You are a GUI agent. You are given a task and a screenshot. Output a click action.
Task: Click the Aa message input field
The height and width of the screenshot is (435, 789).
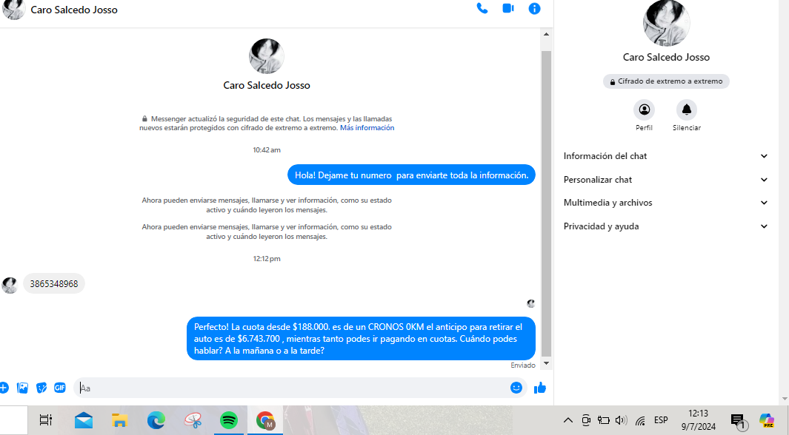point(292,388)
